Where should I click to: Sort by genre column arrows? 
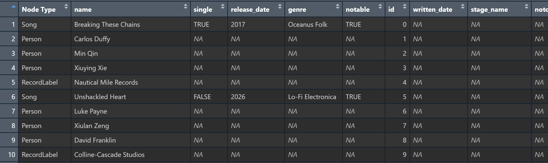tap(338, 6)
